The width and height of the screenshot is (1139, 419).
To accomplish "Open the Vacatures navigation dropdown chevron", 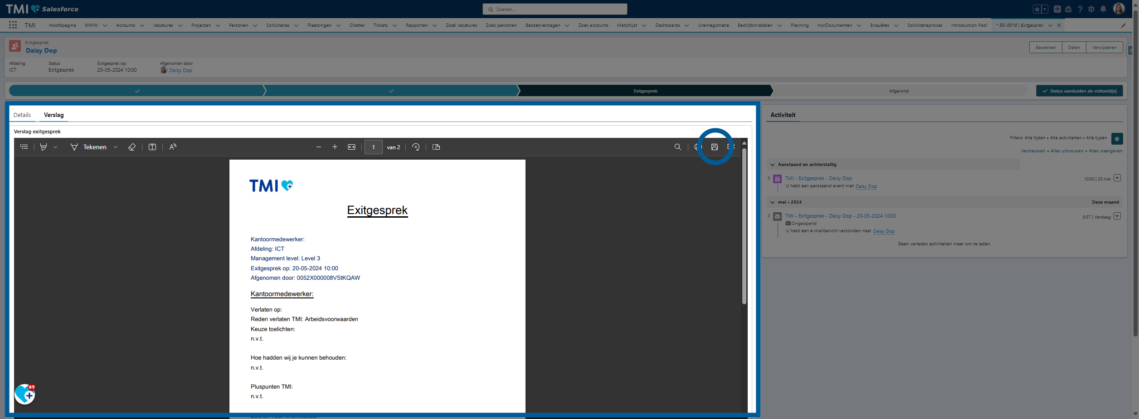I will (x=180, y=25).
